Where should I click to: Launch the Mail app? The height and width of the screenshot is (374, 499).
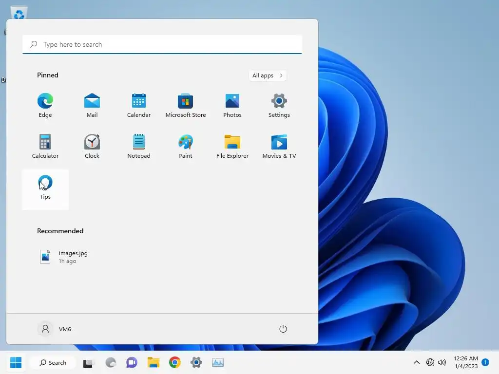(x=92, y=106)
